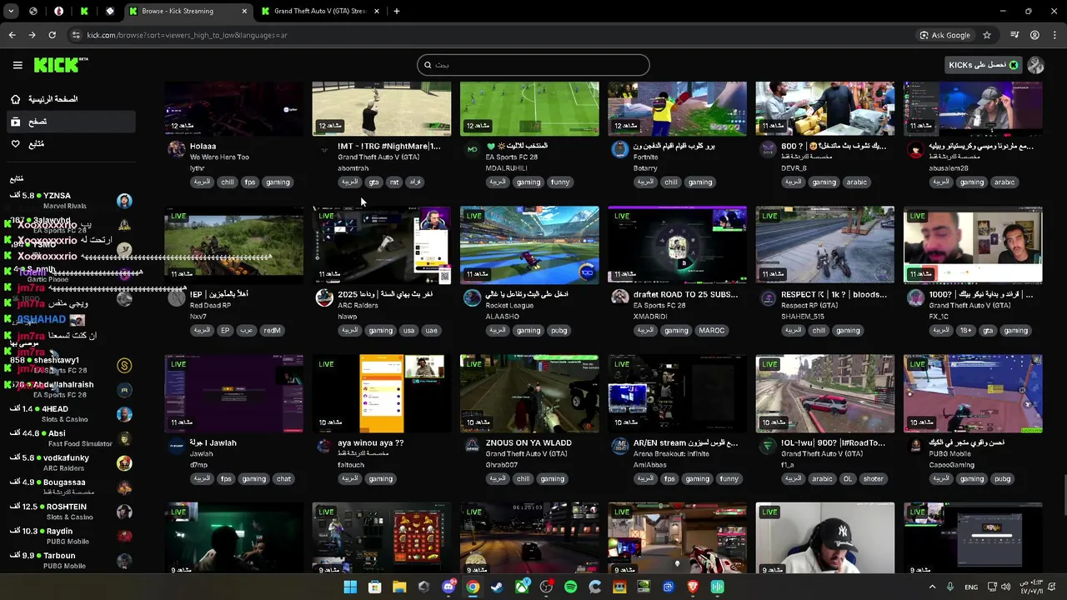View site information icon beside the URL
This screenshot has height=600, width=1067.
coord(77,35)
